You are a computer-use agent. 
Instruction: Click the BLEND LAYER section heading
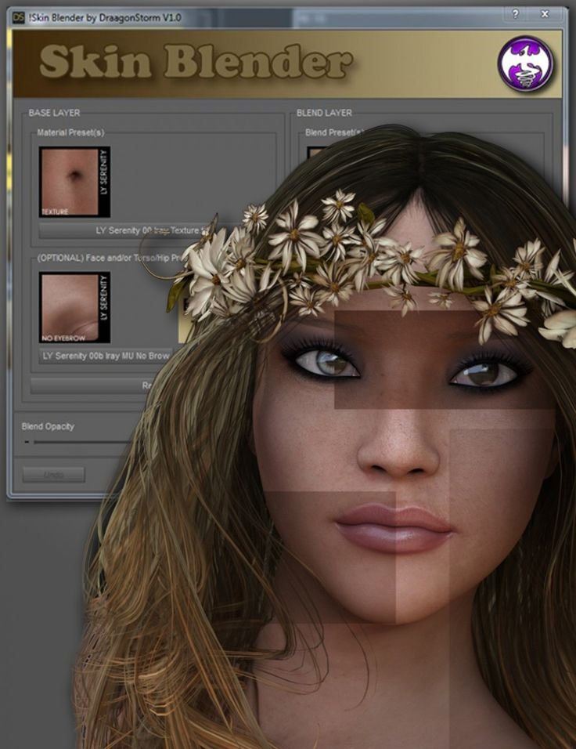click(x=324, y=113)
